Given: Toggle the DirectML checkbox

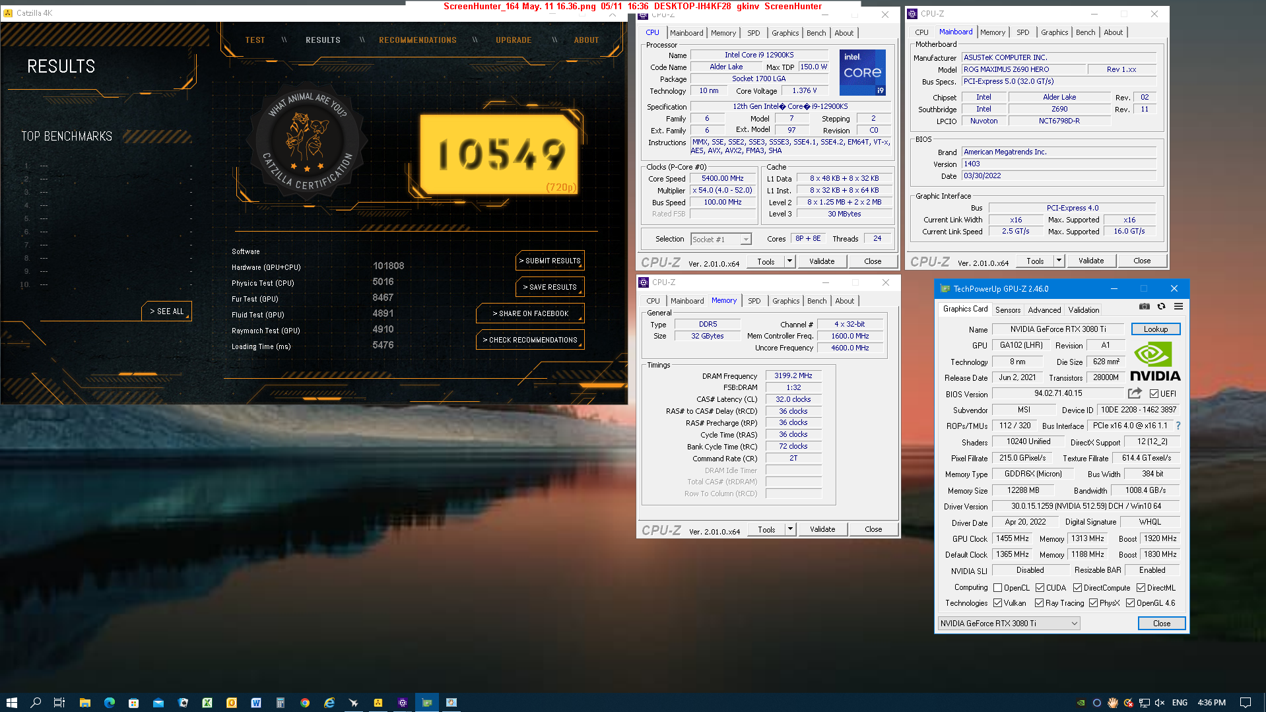Looking at the screenshot, I should (1141, 588).
